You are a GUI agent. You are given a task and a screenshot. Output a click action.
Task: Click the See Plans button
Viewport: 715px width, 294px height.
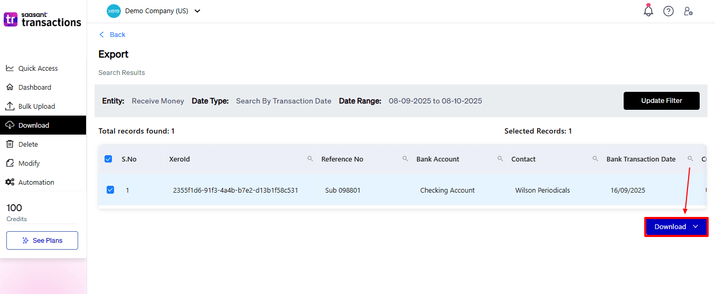pos(42,240)
